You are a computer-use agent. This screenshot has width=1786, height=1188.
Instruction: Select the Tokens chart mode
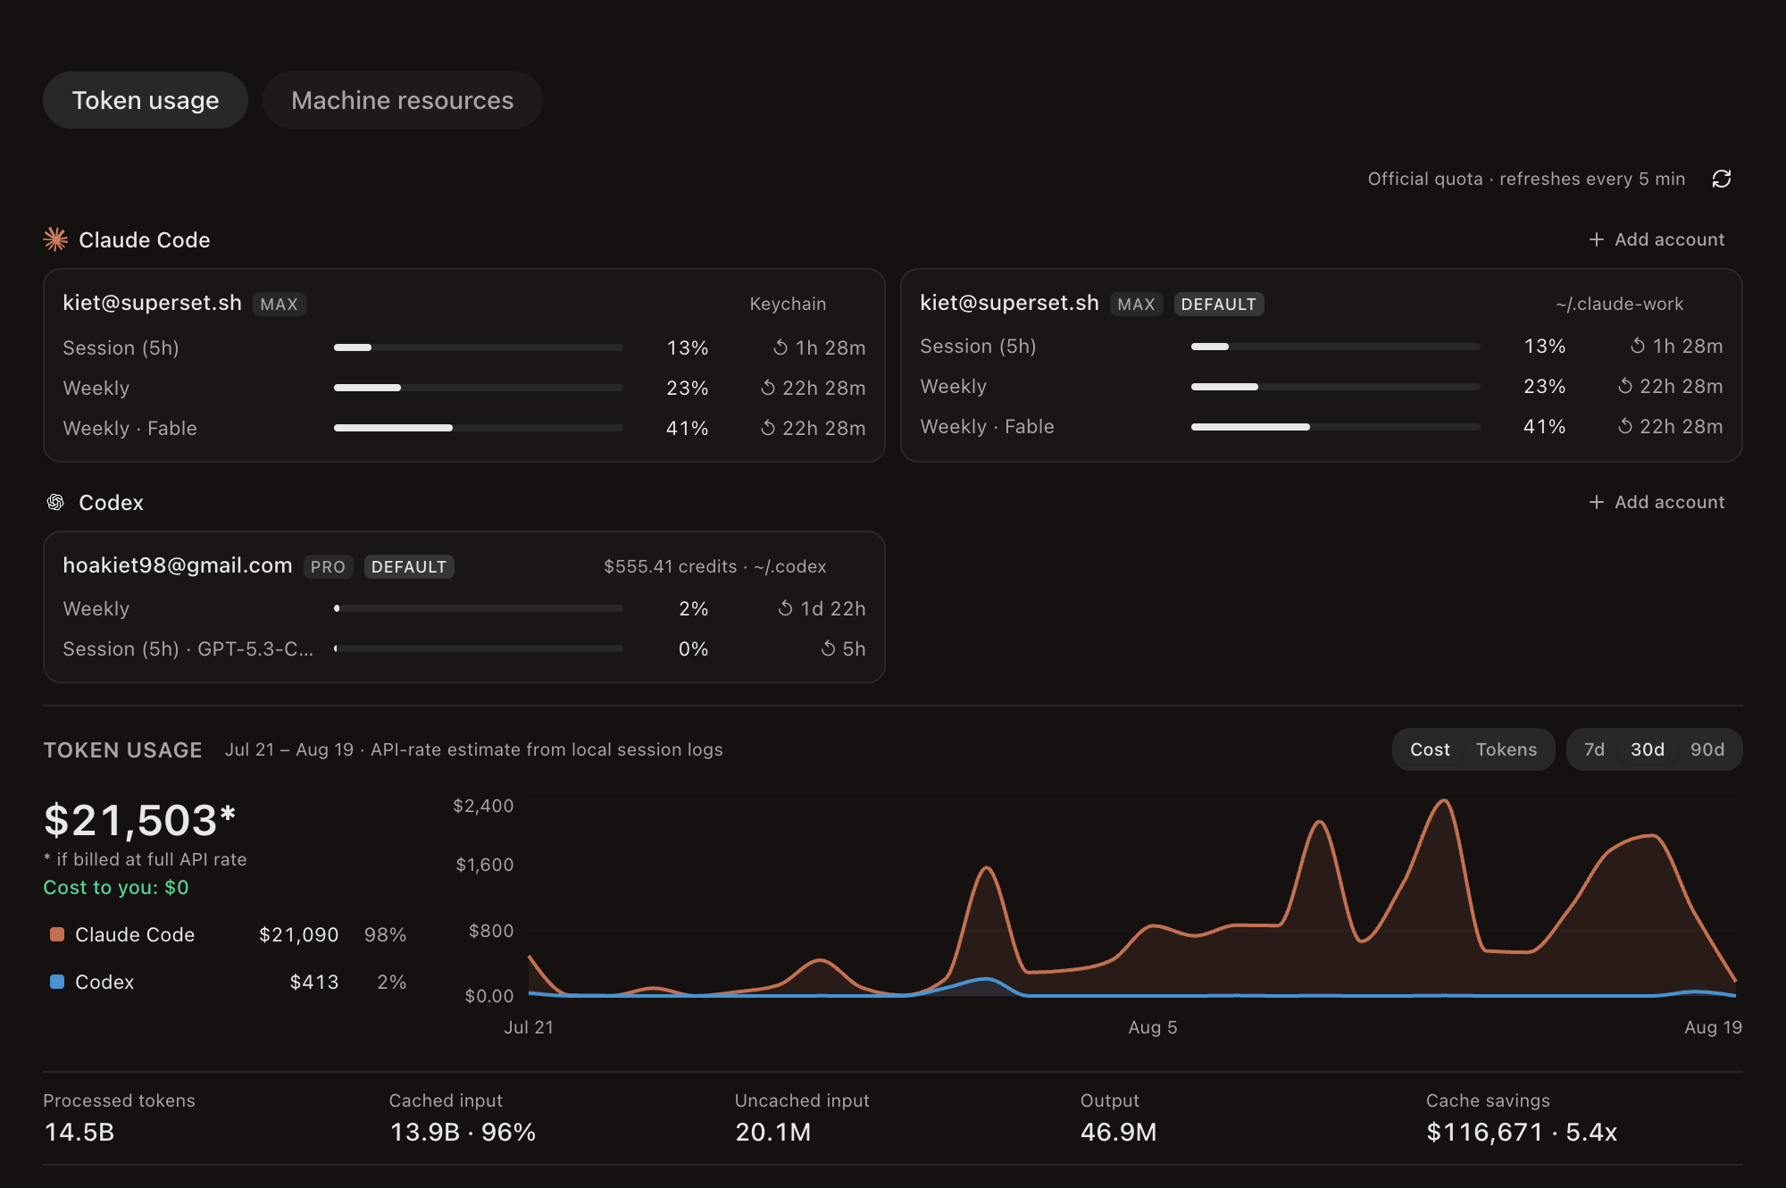(x=1506, y=749)
